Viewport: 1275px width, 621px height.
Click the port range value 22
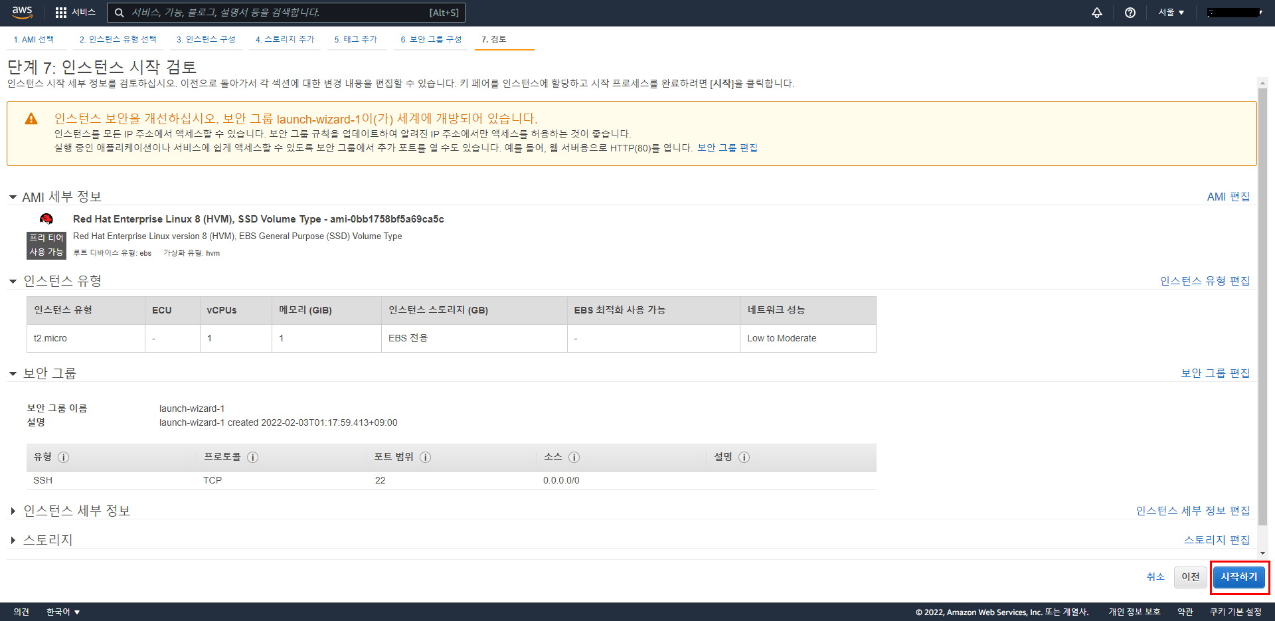tap(380, 480)
